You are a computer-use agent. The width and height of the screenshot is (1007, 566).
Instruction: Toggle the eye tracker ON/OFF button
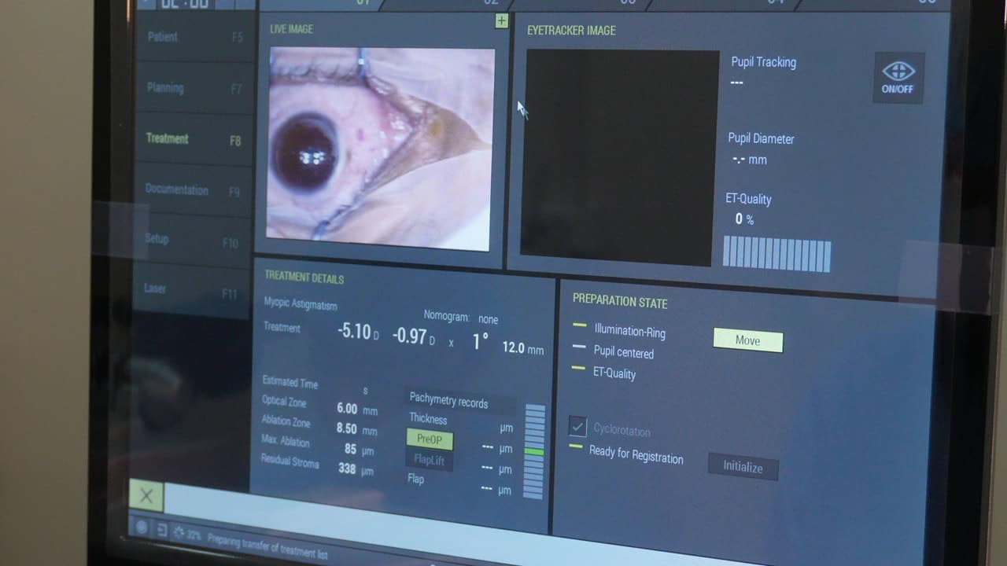(x=898, y=78)
